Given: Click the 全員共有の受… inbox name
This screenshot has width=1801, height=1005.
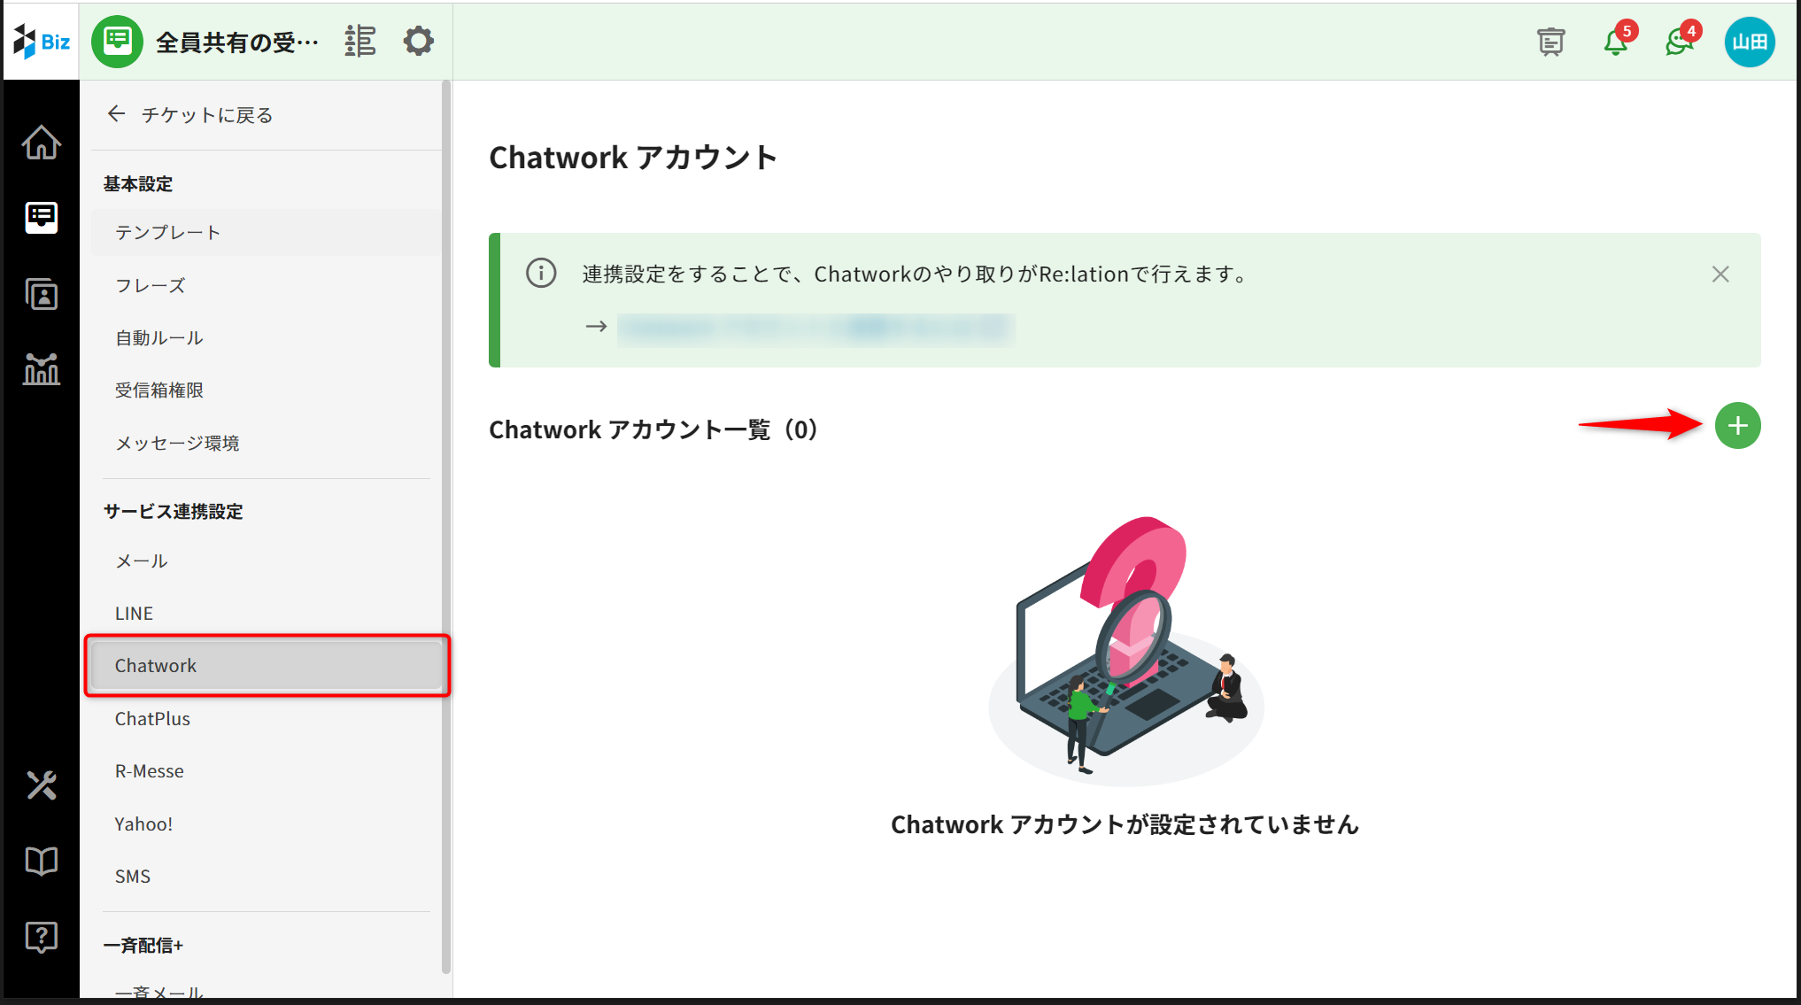Looking at the screenshot, I should pyautogui.click(x=237, y=43).
